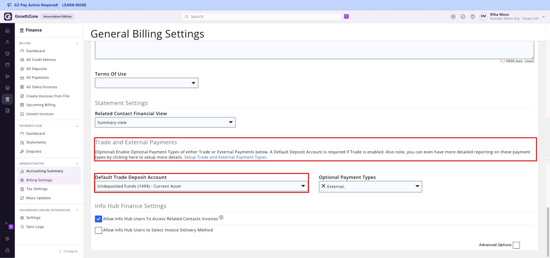Viewport: 550px width, 258px height.
Task: Open the Terms Of Use dropdown
Action: 147,83
